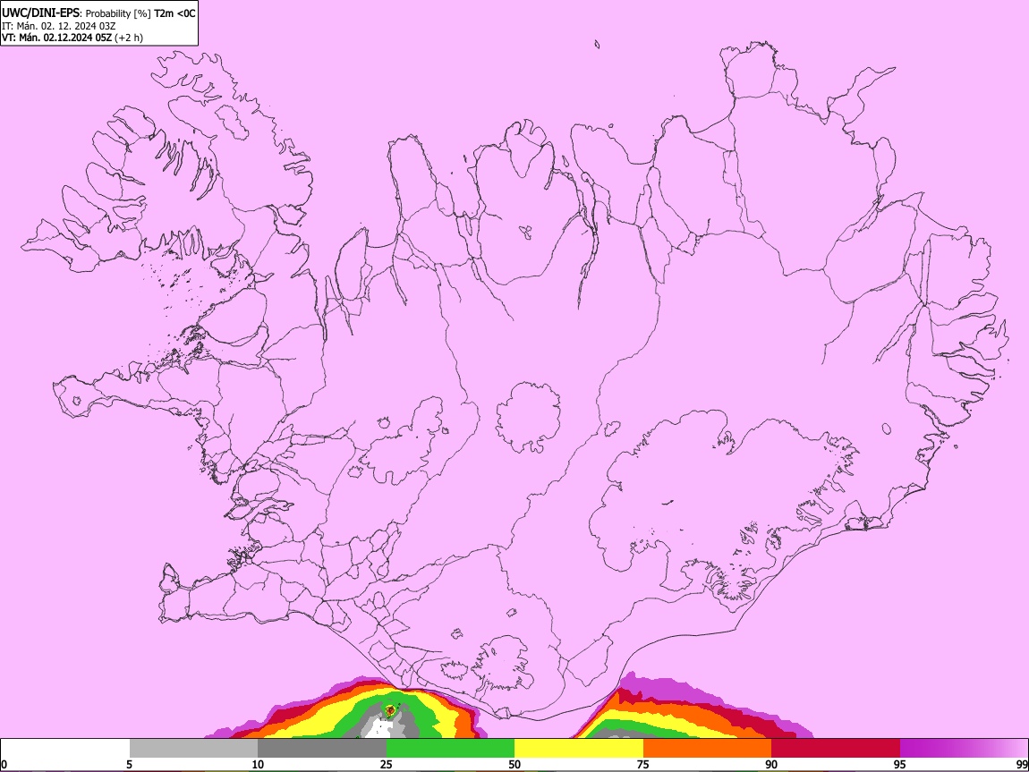Click the small red-ringed island off the south coast
The height and width of the screenshot is (772, 1029).
(x=390, y=710)
